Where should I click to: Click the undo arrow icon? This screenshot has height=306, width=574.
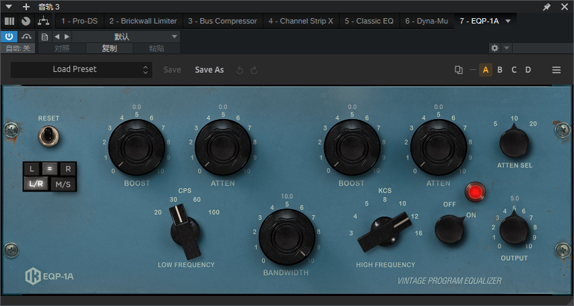pyautogui.click(x=240, y=70)
